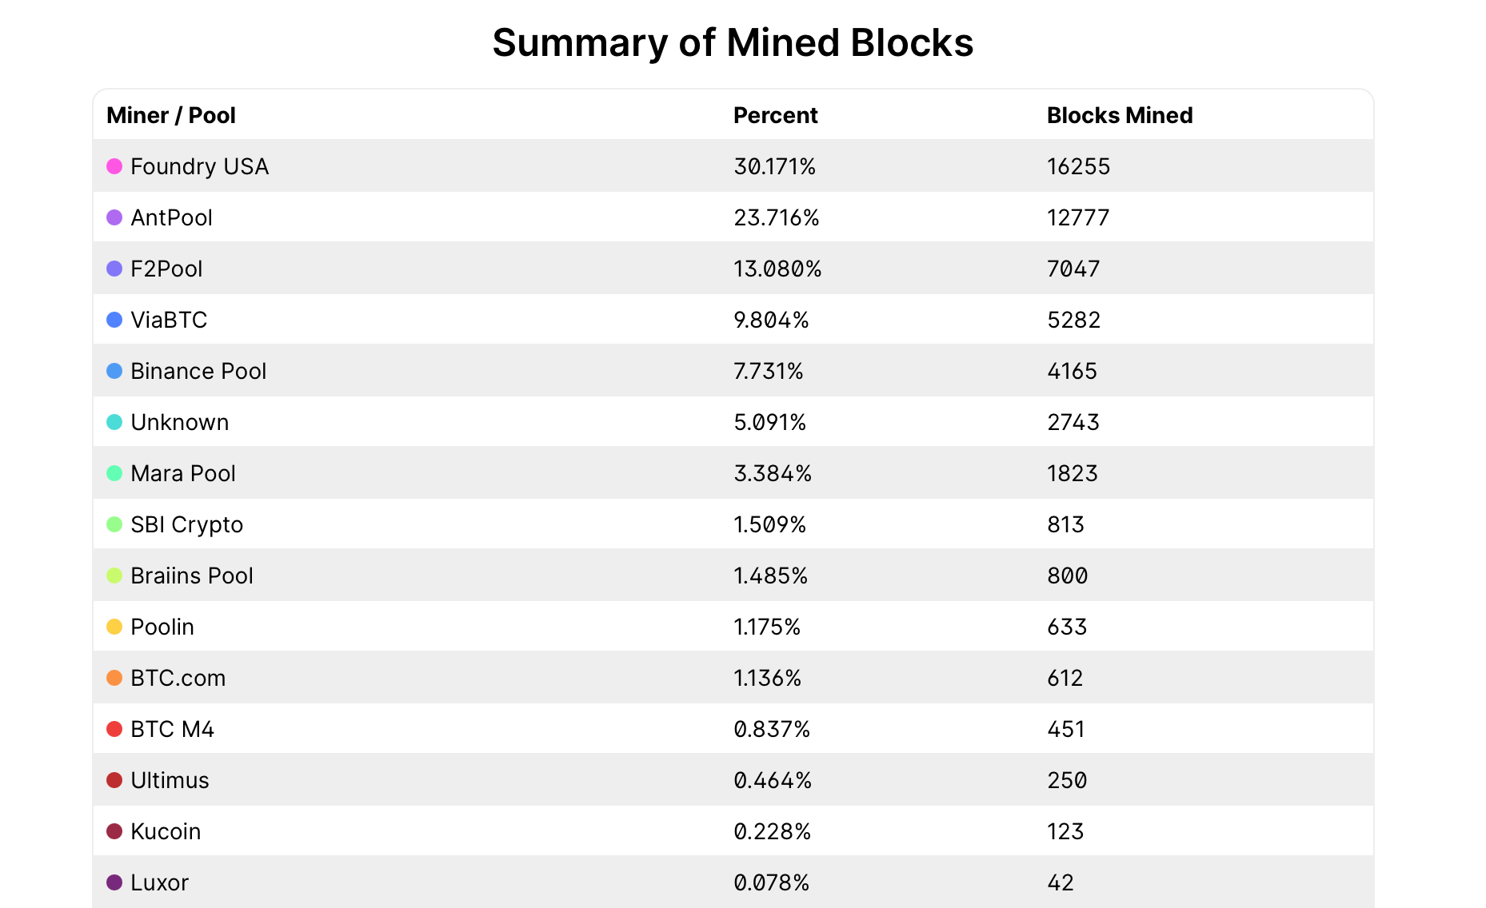This screenshot has width=1486, height=908.
Task: Click the Percent column header
Action: point(775,115)
